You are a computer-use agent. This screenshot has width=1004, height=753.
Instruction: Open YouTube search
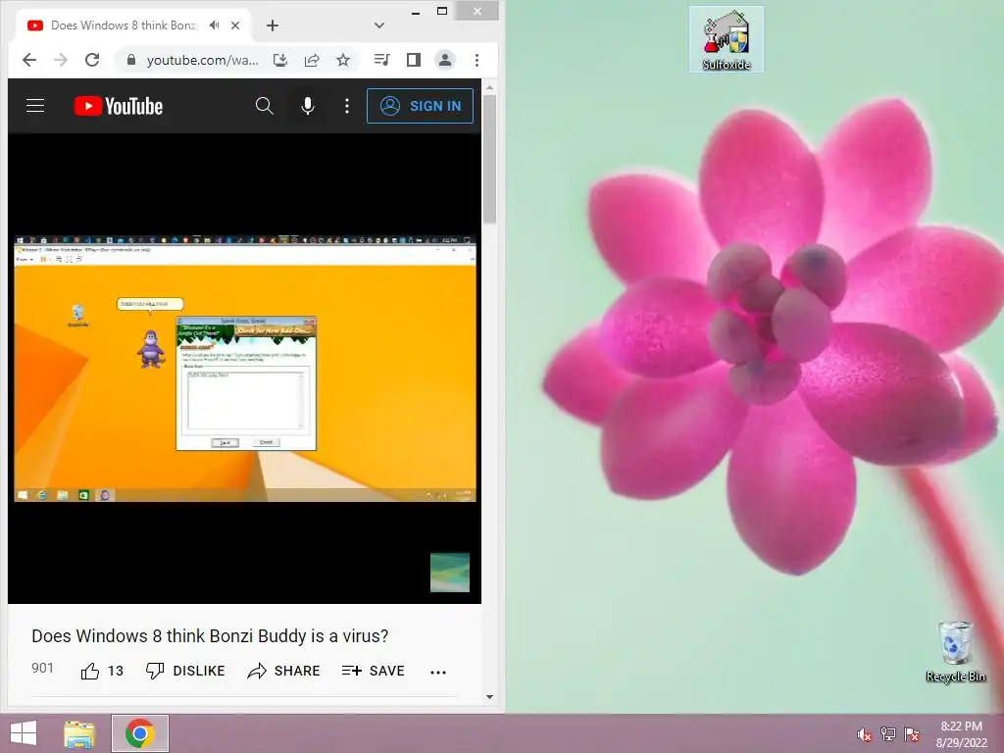click(x=265, y=106)
